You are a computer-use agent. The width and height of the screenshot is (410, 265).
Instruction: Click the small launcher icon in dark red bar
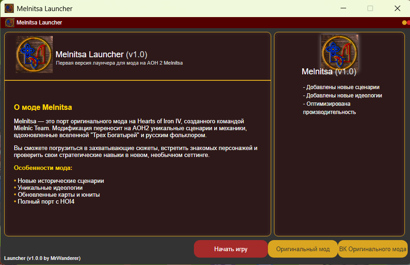[10, 23]
